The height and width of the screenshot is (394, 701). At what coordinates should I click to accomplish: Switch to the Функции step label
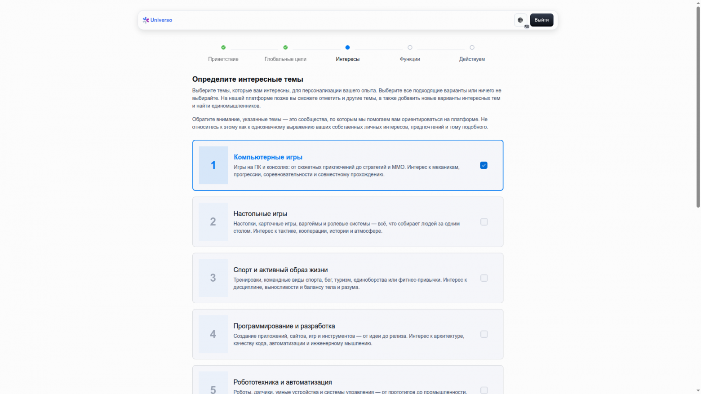coord(409,59)
